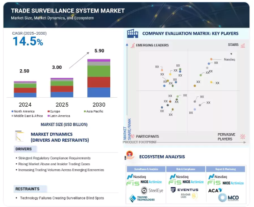Click the Nasdaq logo under Risk & Compliance
The height and width of the screenshot is (207, 254).
click(179, 177)
